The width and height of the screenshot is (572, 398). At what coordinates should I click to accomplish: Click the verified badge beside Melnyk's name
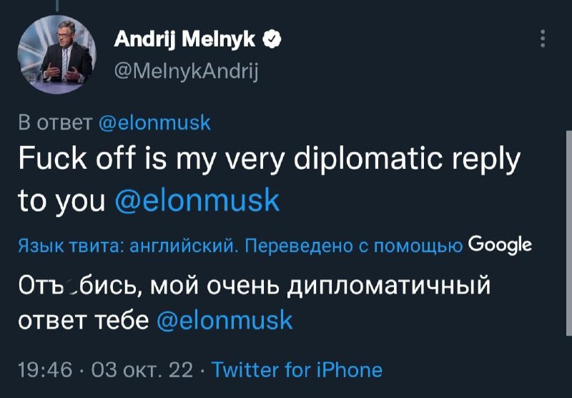pyautogui.click(x=272, y=39)
